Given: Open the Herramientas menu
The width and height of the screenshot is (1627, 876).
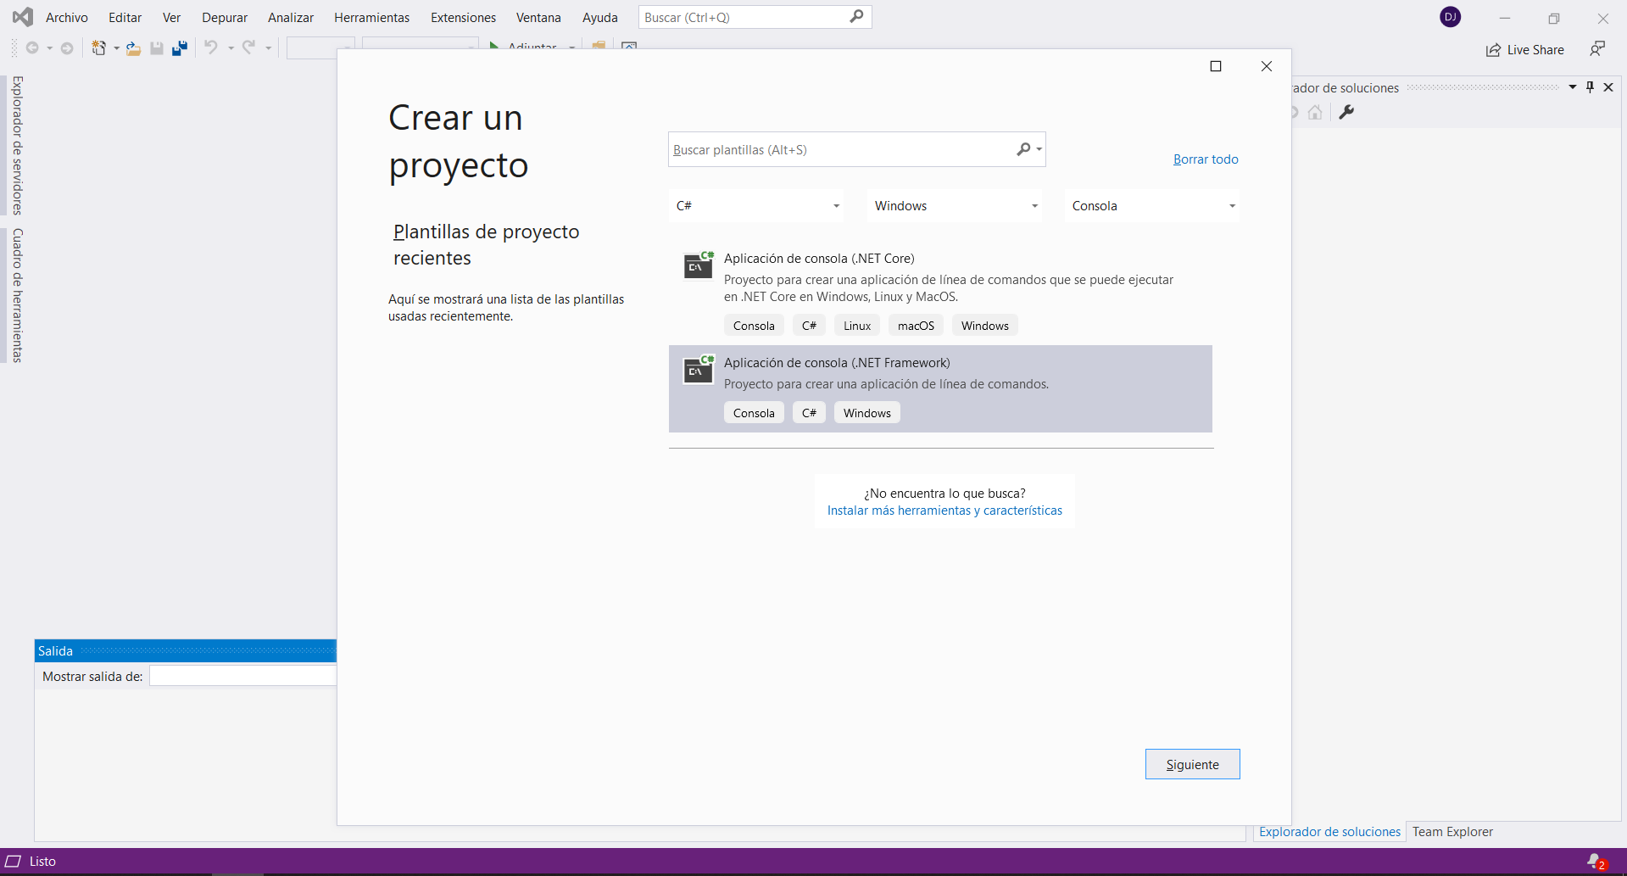Looking at the screenshot, I should pos(371,18).
